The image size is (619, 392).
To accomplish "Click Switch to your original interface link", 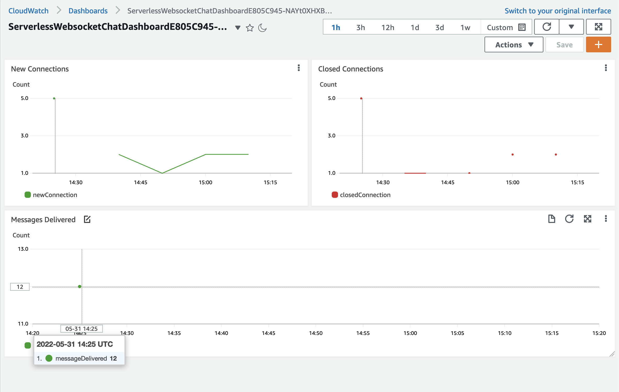I will click(558, 11).
